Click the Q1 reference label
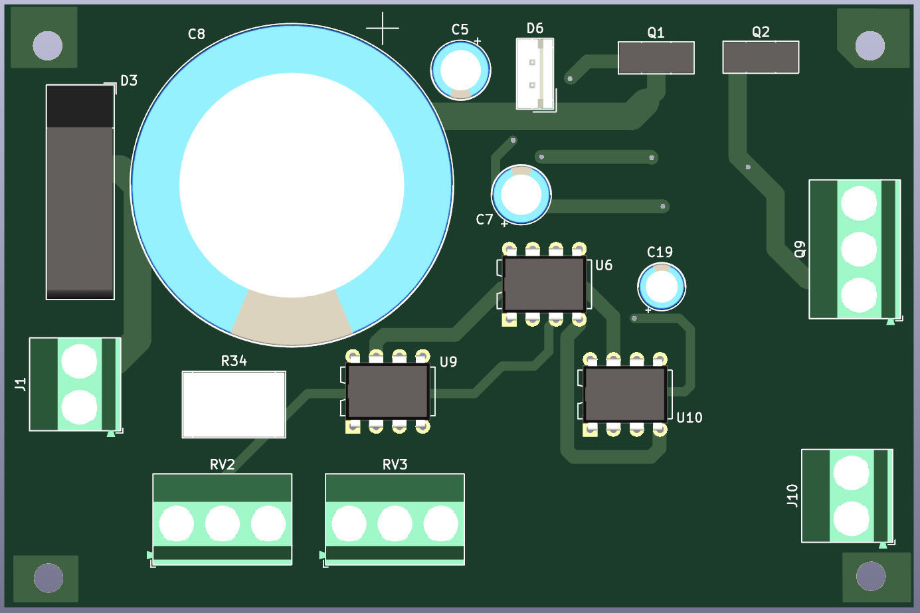The height and width of the screenshot is (613, 920). [656, 33]
